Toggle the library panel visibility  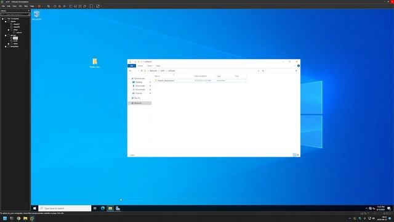pos(71,6)
